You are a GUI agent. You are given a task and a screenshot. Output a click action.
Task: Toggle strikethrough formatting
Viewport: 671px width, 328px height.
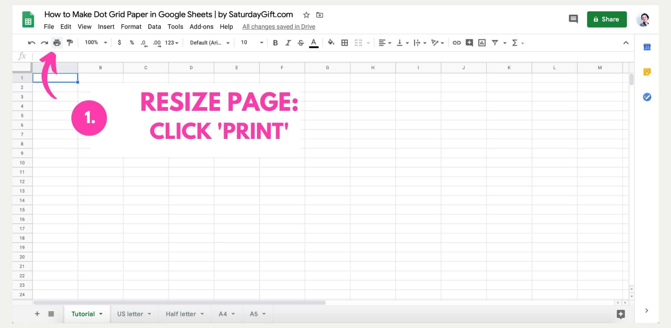coord(301,43)
